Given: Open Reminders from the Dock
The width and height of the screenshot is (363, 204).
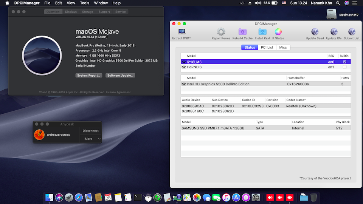Looking at the screenshot, I should (x=128, y=198).
